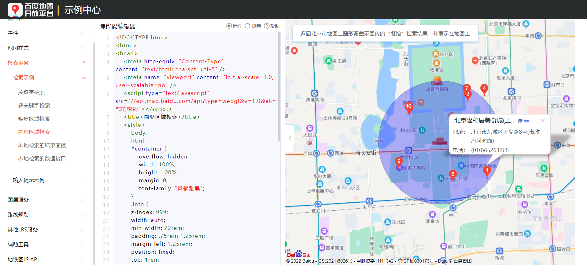587x265 pixels.
Task: Collapse the 检索服务 section chevron
Action: [83, 62]
